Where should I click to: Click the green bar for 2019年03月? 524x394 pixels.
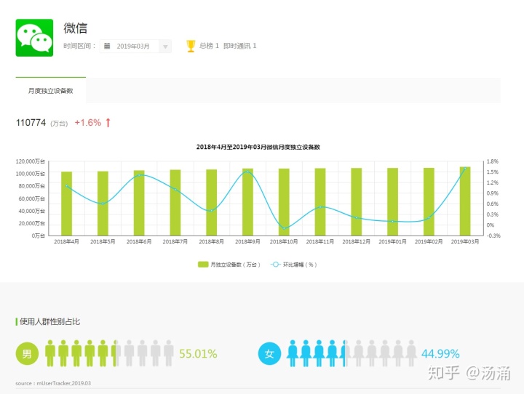tap(465, 201)
